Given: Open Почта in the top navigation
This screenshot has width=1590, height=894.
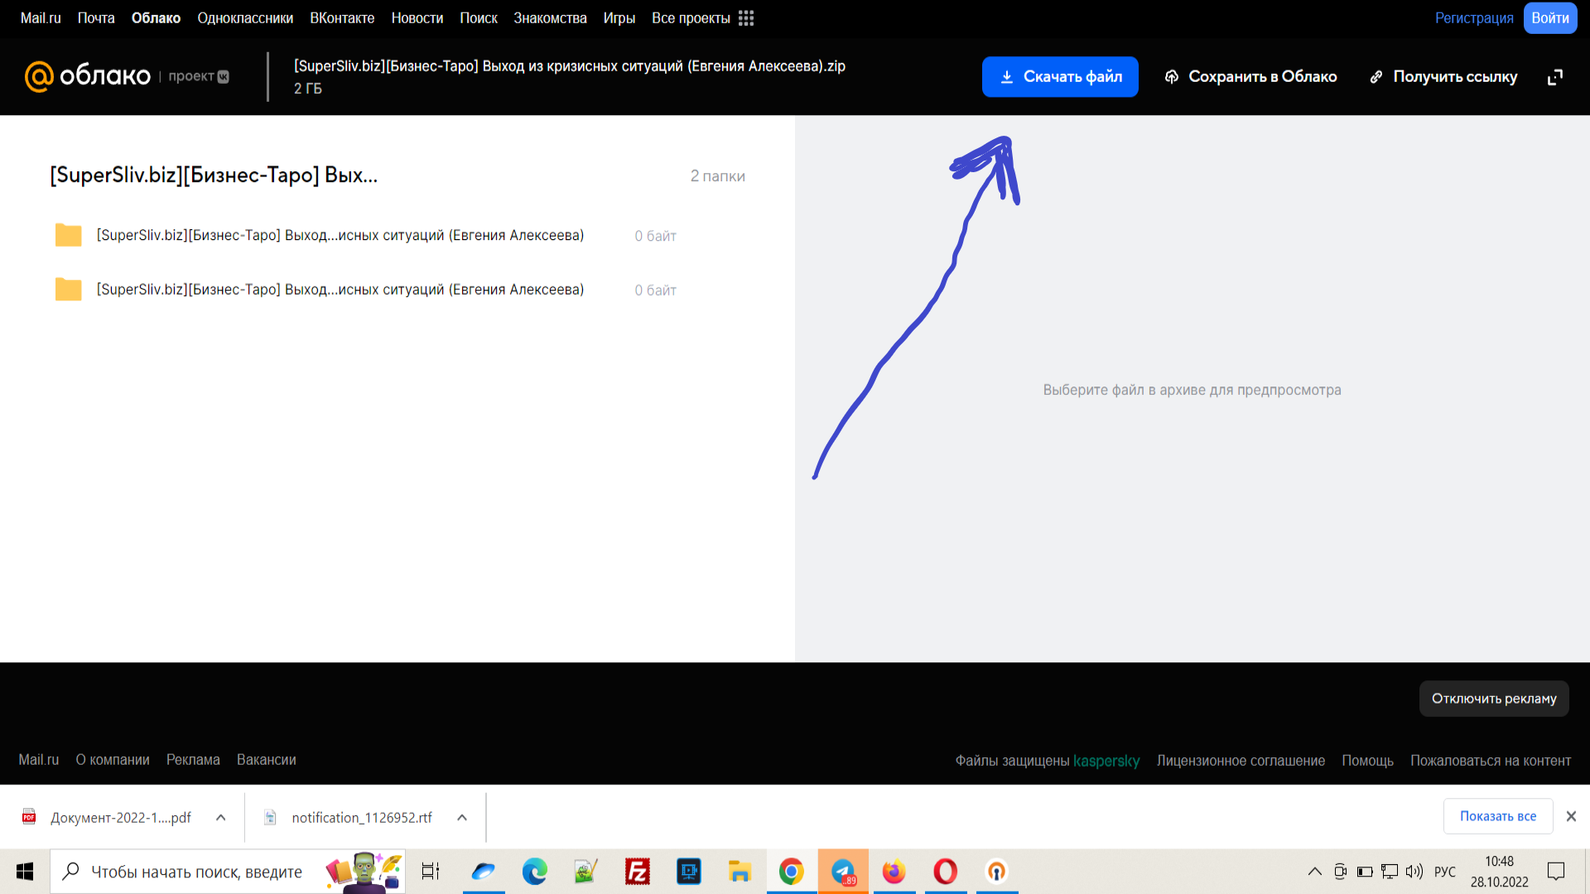Looking at the screenshot, I should click(96, 18).
